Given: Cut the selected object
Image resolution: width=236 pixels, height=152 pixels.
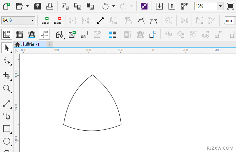Looking at the screenshot, I should tap(65, 6).
